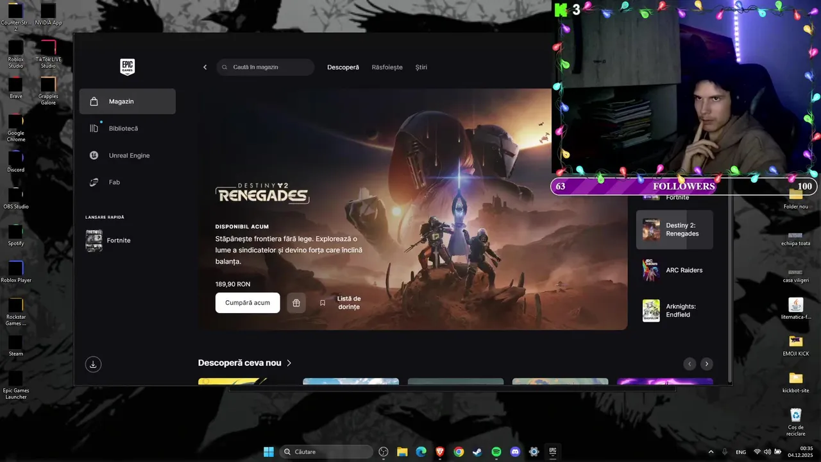Open the downloads icon in sidebar
This screenshot has height=462, width=821.
(x=93, y=364)
